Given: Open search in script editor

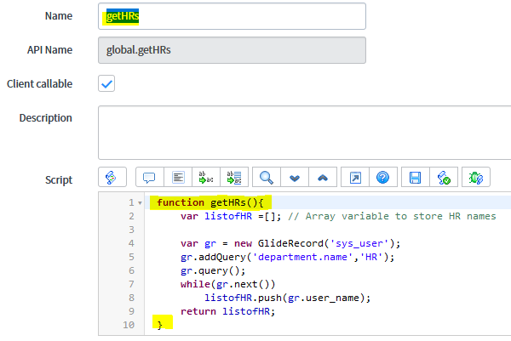Looking at the screenshot, I should pos(267,178).
